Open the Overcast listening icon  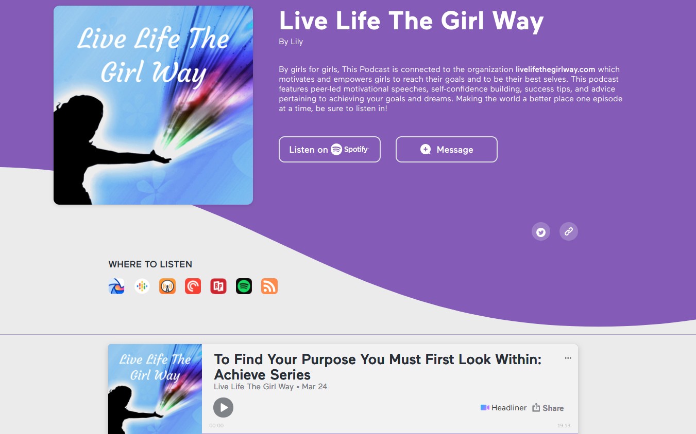pyautogui.click(x=167, y=286)
